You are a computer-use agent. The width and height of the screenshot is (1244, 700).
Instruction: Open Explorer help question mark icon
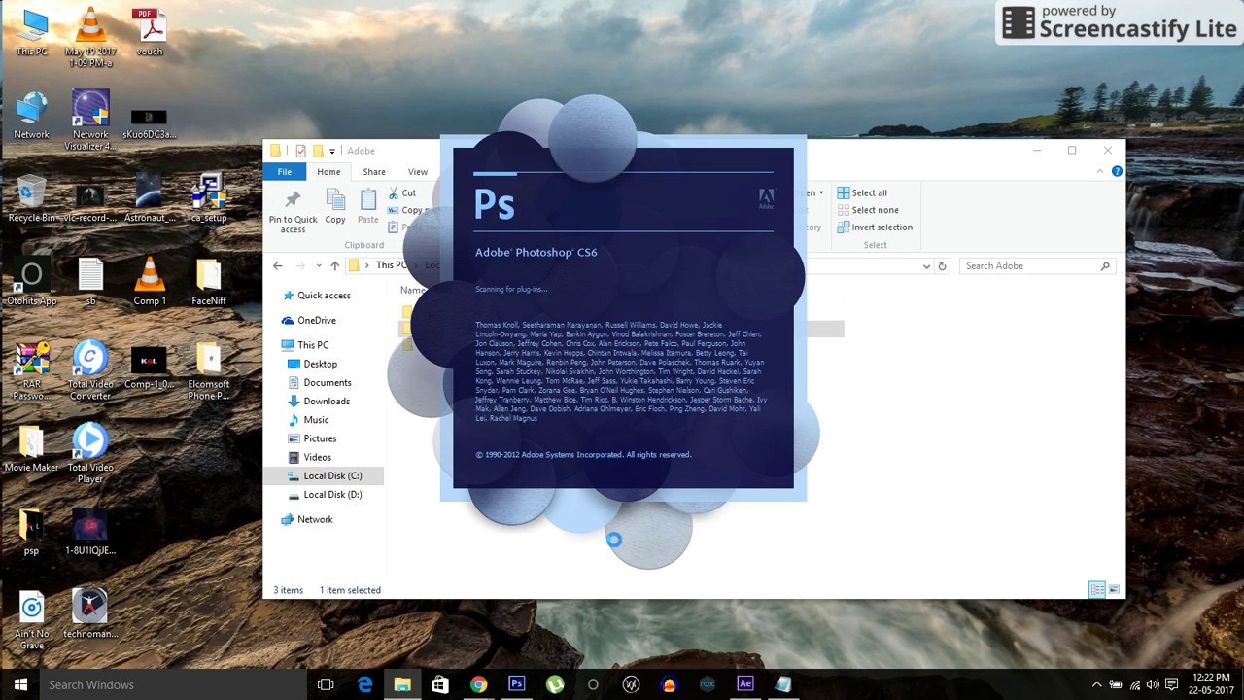(1117, 171)
